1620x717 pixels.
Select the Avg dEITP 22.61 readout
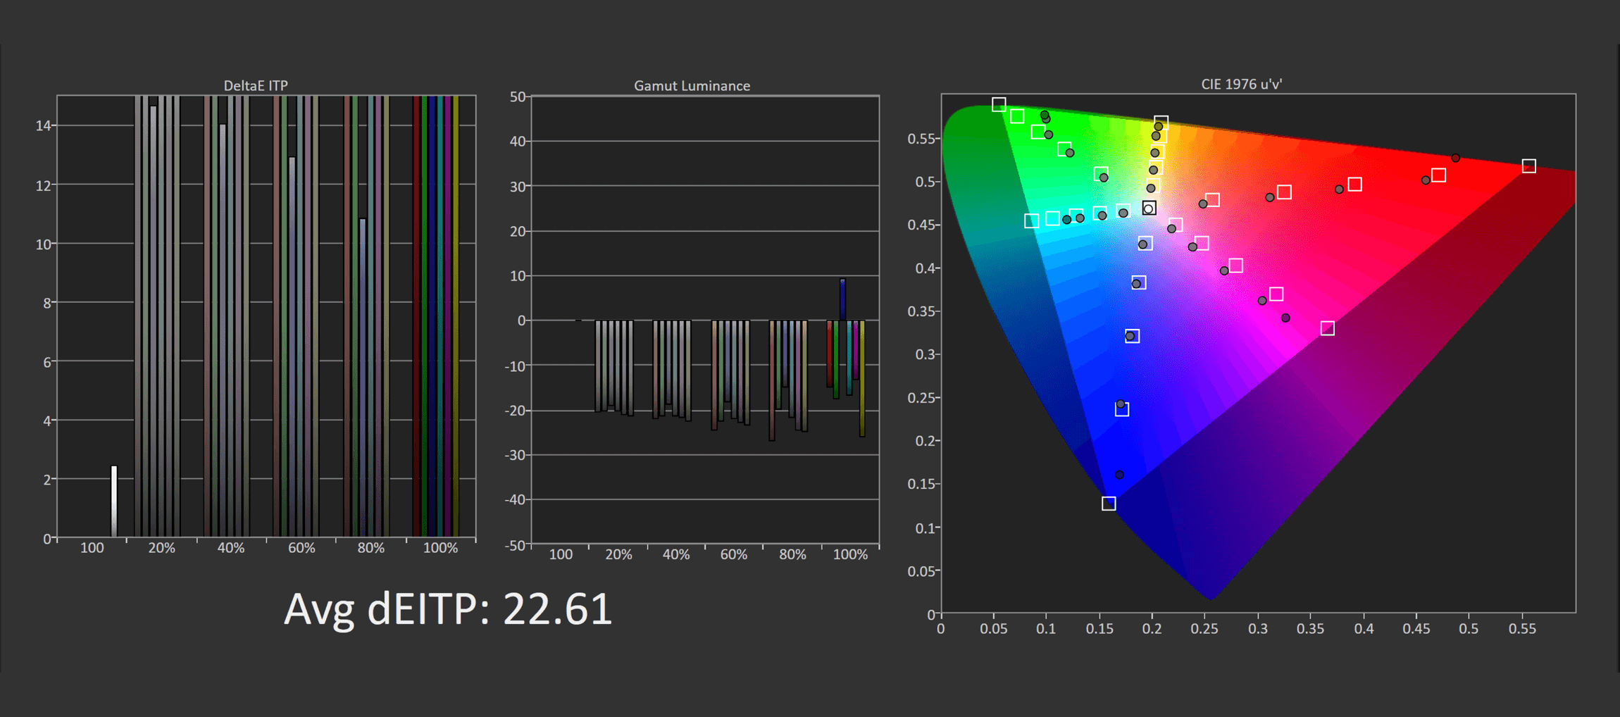(448, 609)
